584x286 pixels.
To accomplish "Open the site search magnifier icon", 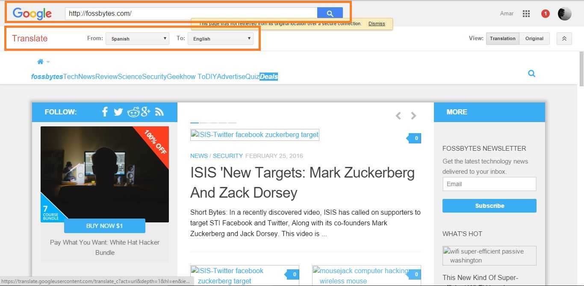I will (531, 73).
